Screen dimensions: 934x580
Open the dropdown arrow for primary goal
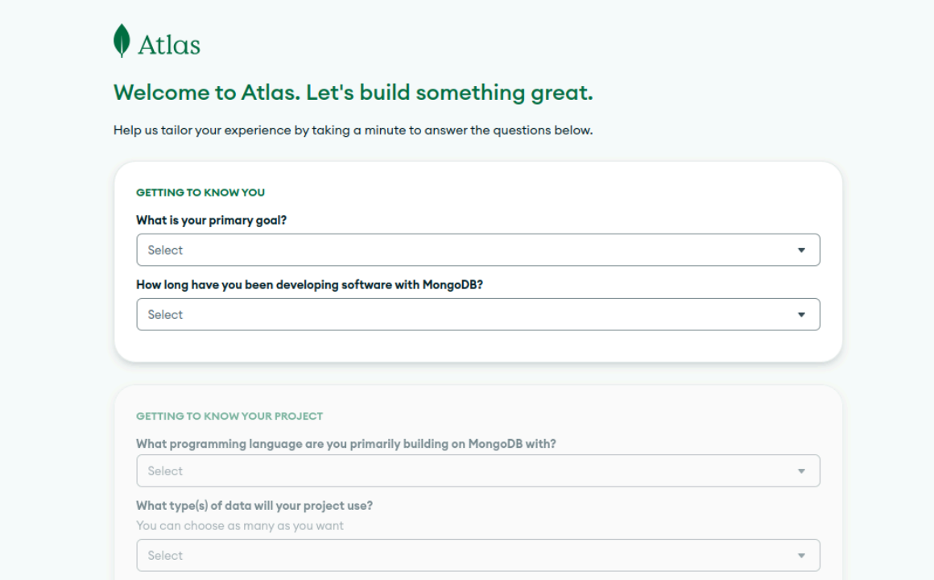coord(801,250)
